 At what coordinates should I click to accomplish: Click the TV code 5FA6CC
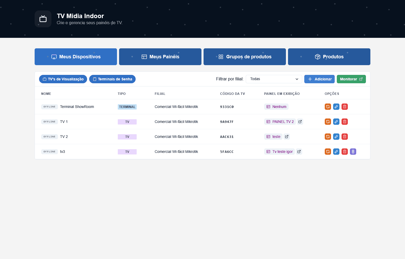point(227,152)
